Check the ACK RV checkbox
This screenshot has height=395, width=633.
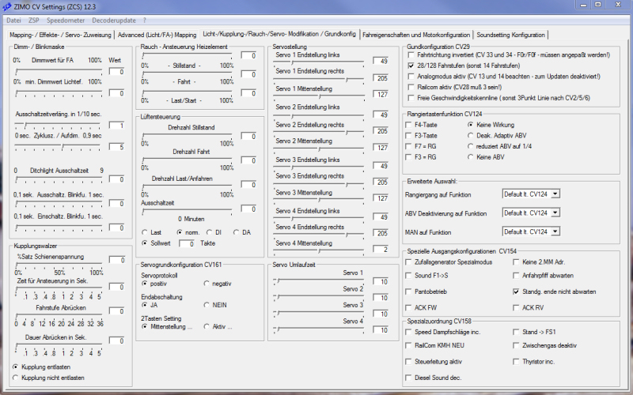point(516,308)
